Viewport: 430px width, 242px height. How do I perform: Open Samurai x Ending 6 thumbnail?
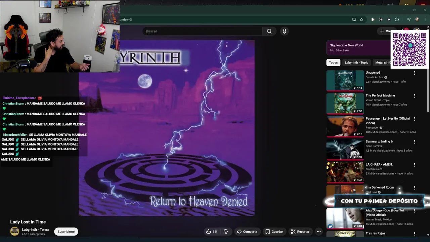point(345,150)
